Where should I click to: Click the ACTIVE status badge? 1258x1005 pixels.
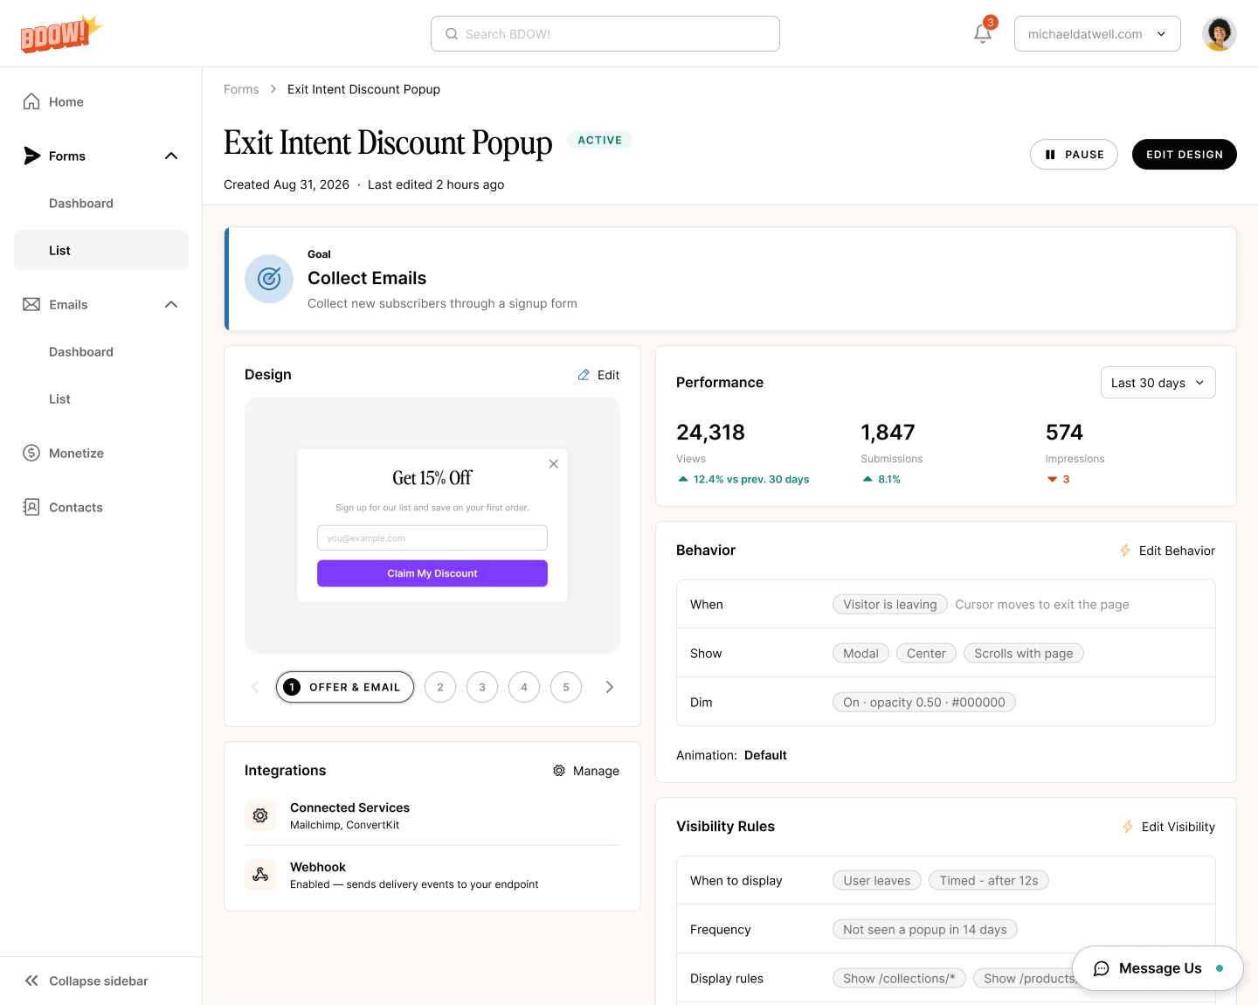[x=600, y=140]
